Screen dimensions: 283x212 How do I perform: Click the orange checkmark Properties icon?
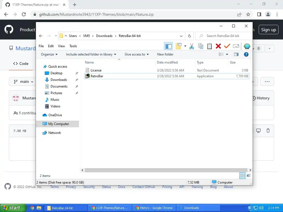click(227, 46)
